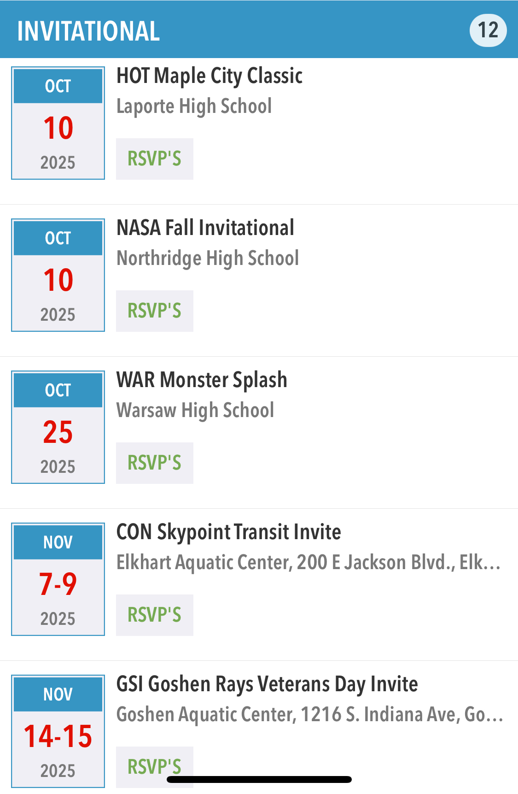
Task: Tap the Oct 25 2025 date tile
Action: coord(58,428)
